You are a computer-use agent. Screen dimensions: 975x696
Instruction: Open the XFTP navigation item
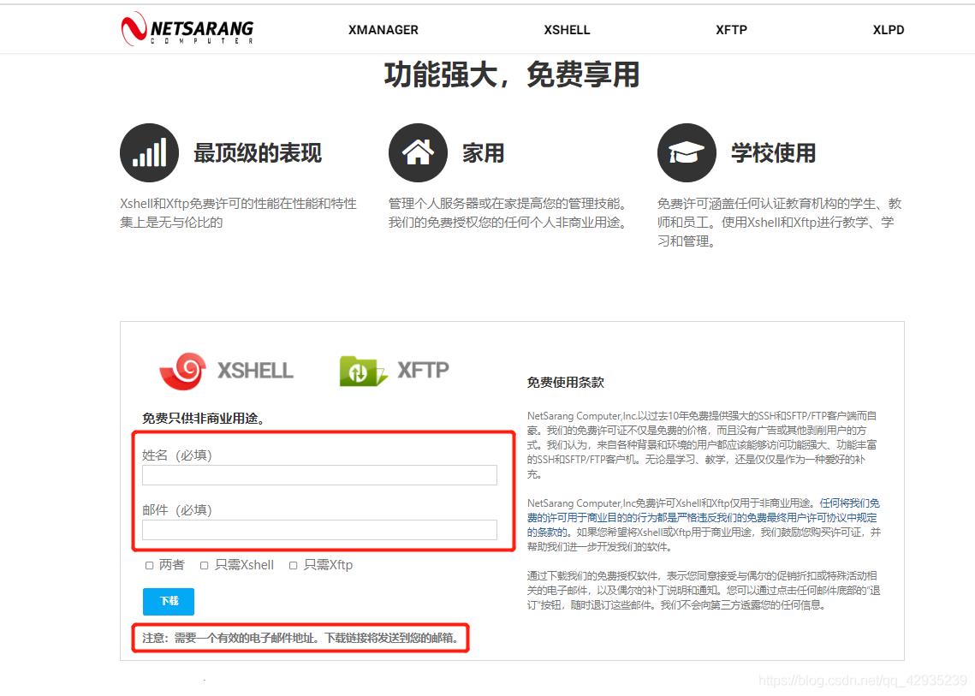pyautogui.click(x=731, y=30)
